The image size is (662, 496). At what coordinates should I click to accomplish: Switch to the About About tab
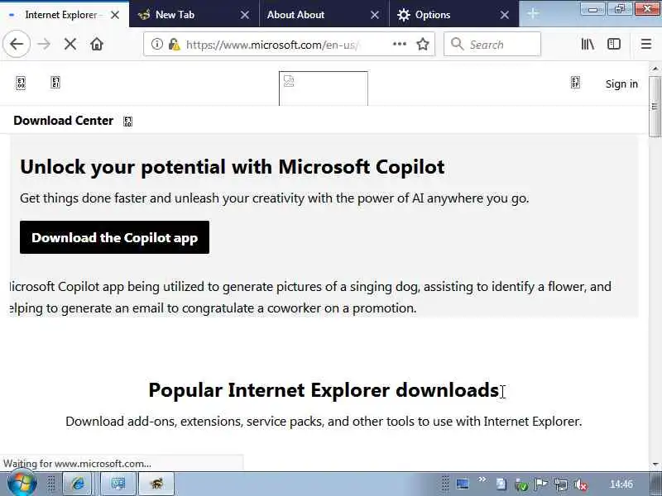tap(295, 15)
